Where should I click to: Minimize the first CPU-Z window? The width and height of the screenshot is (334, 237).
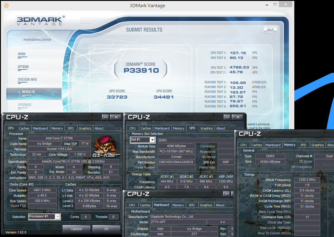click(105, 117)
